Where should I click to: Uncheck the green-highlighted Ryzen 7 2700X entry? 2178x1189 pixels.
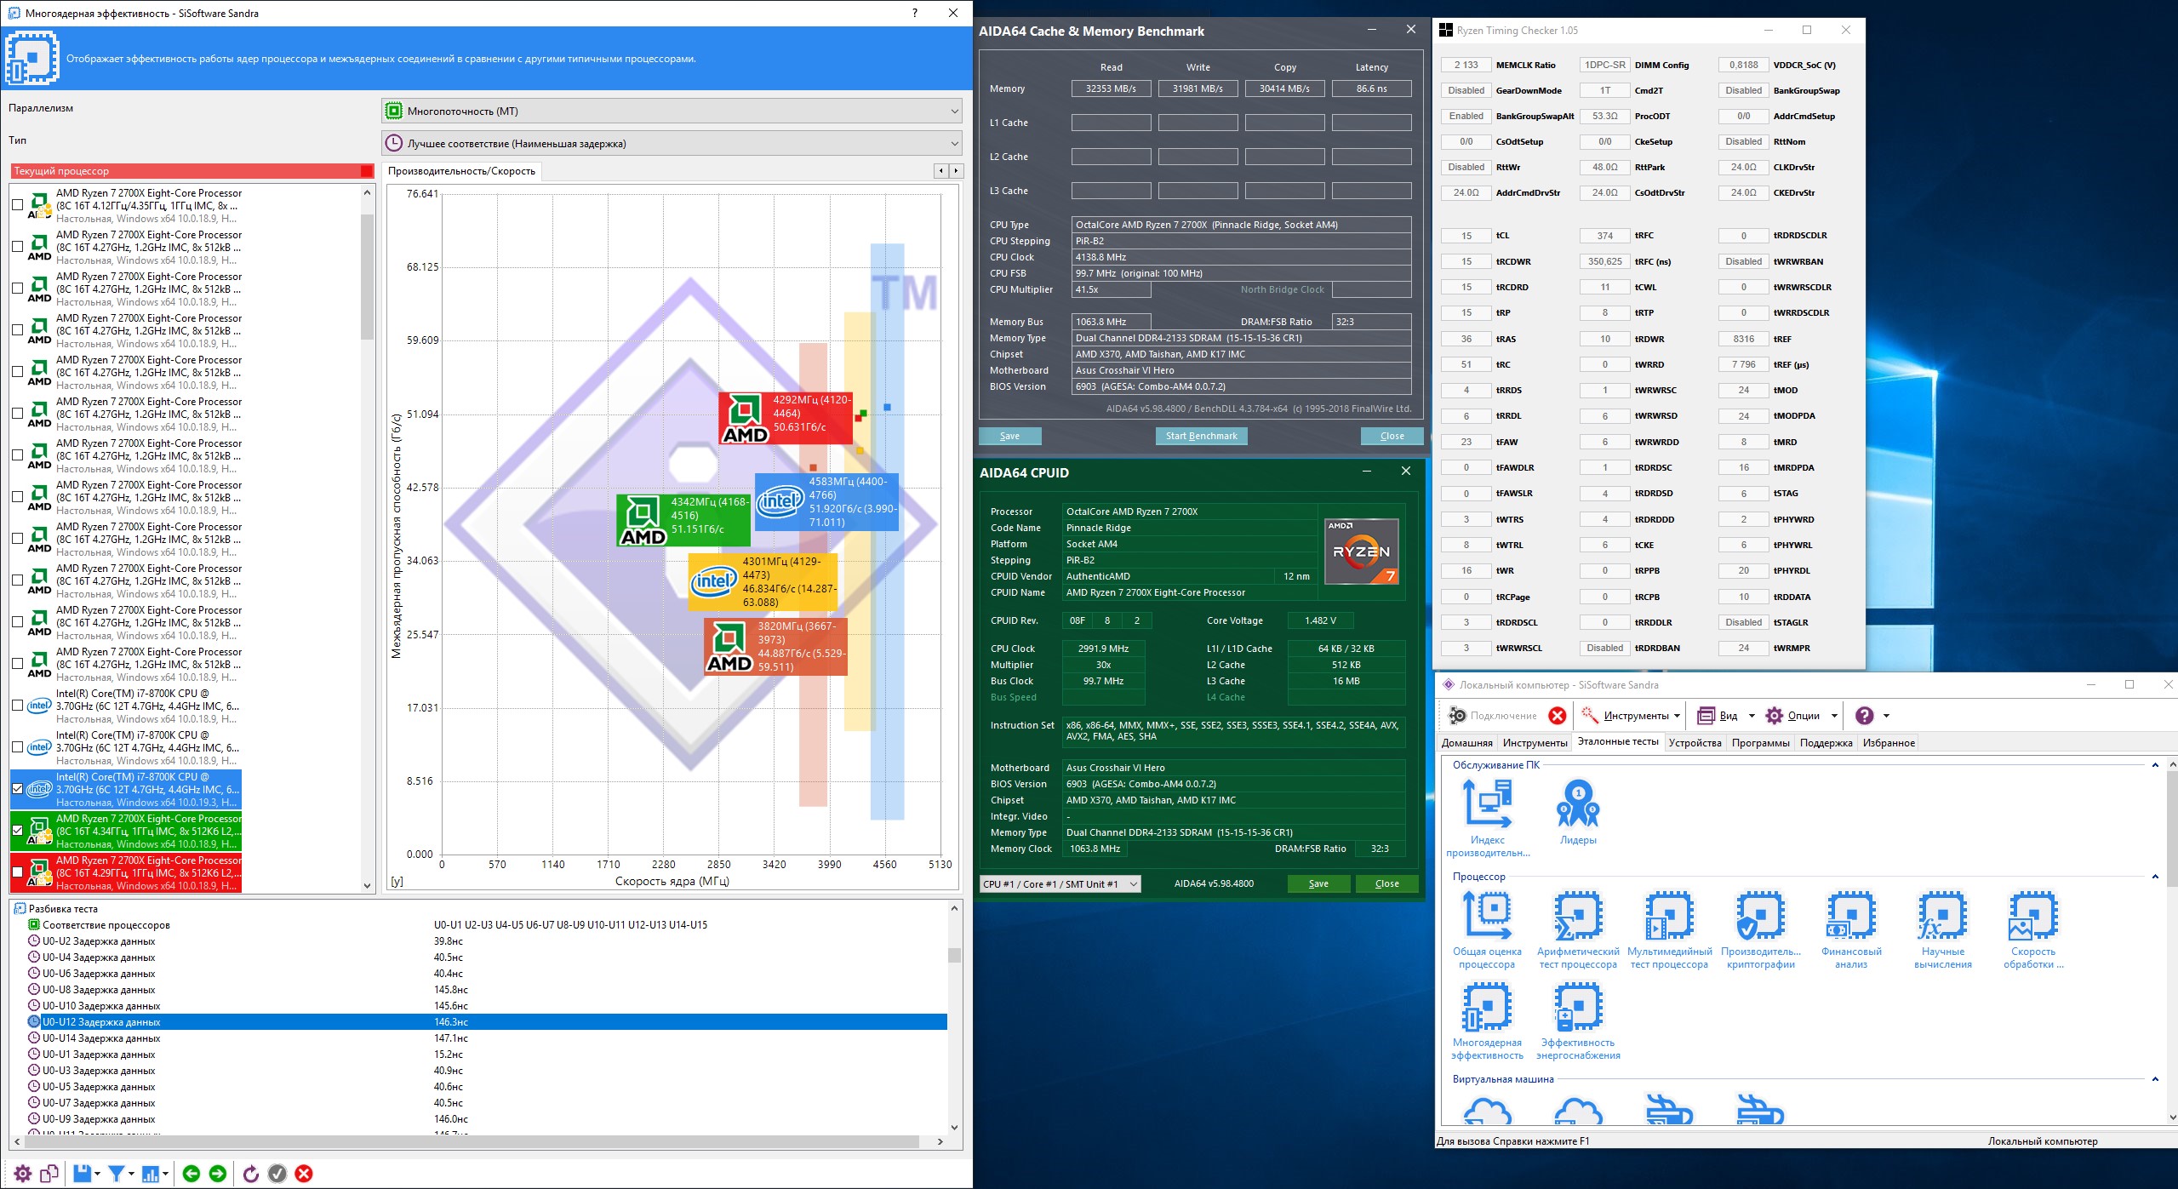[18, 831]
